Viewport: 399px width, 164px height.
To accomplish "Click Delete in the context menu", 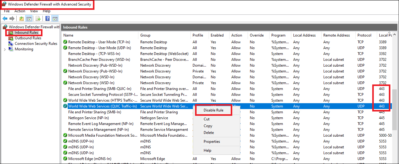I will [208, 133].
